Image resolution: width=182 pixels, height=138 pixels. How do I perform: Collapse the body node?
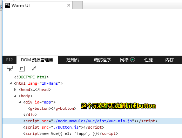pyautogui.click(x=15, y=96)
